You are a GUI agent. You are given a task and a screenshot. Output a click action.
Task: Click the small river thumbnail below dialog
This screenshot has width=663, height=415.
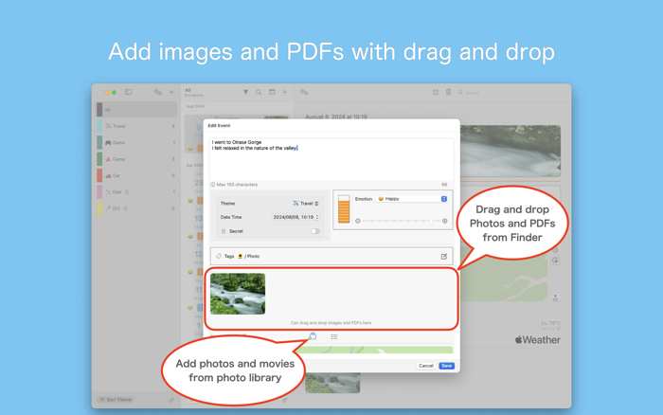pos(332,383)
